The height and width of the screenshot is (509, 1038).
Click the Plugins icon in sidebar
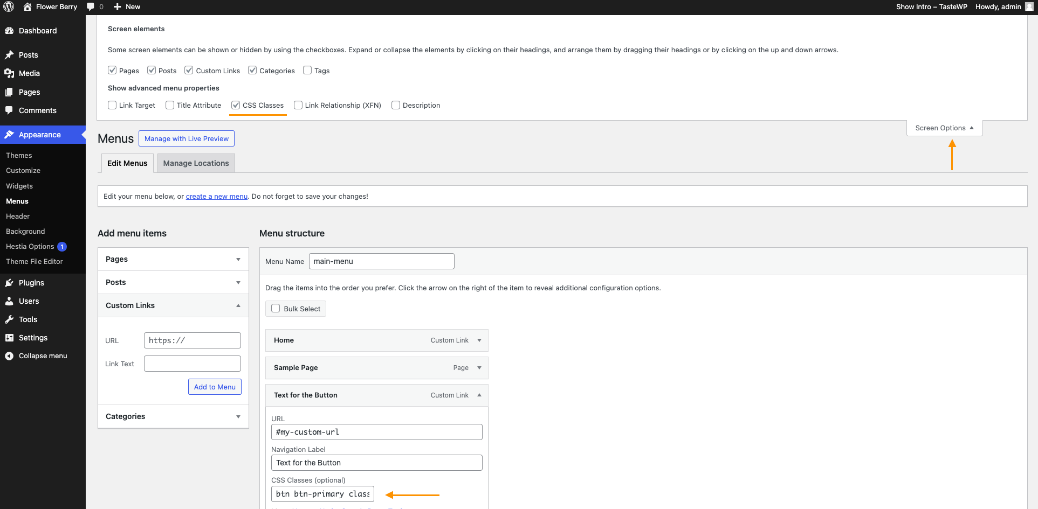tap(9, 283)
